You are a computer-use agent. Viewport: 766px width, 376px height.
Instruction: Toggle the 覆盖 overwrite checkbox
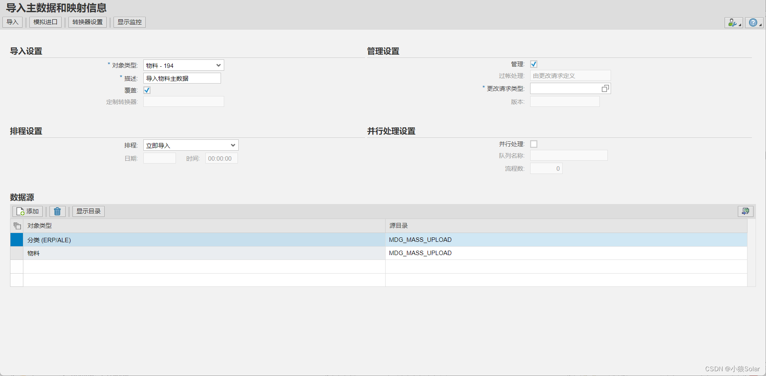pyautogui.click(x=147, y=90)
